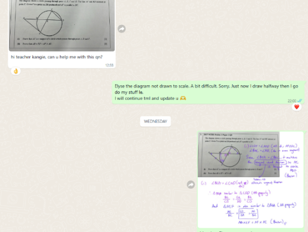
Task: Click the heart hands emoji in message
Action: pos(183,98)
